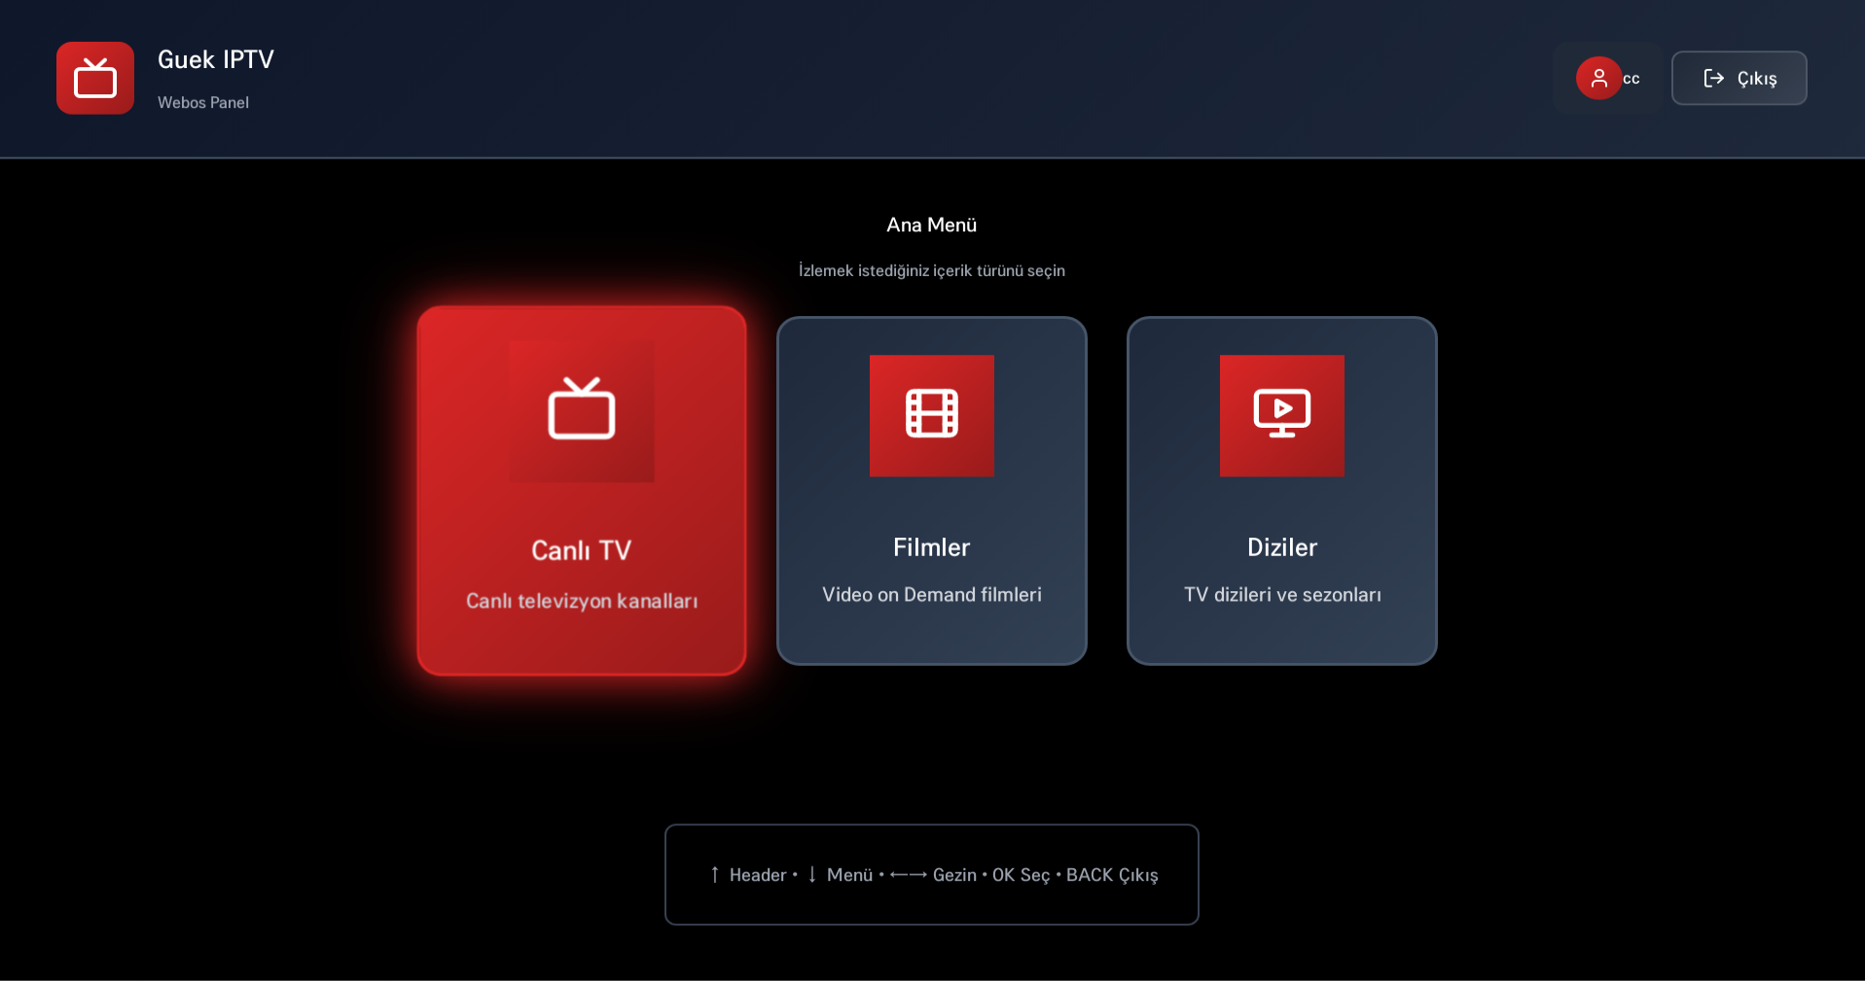
Task: Click the Video on Demand filmleri label
Action: 931,594
